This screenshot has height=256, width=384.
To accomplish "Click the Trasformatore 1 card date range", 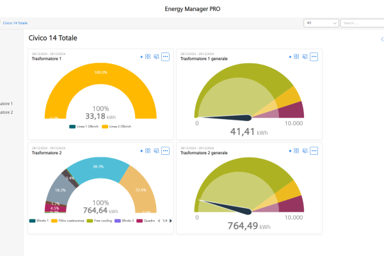I will click(49, 54).
